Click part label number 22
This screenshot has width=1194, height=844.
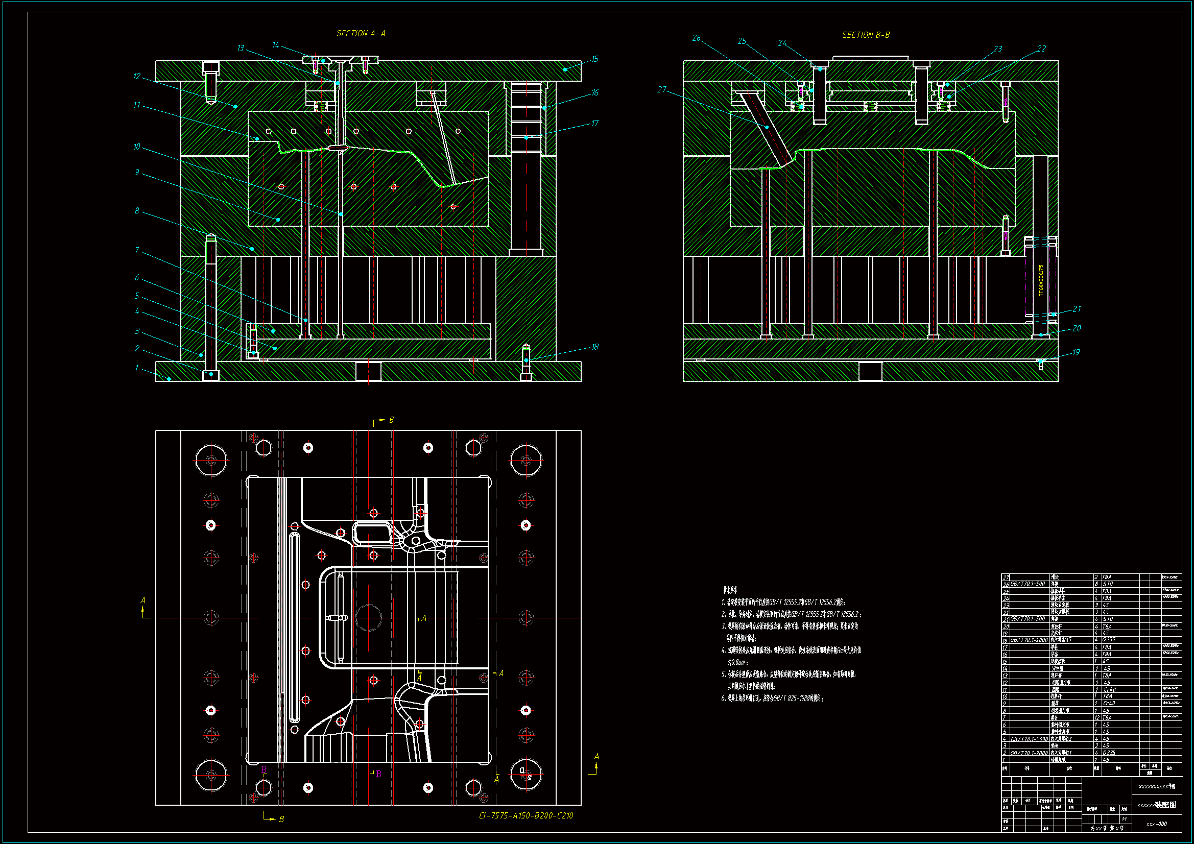[1041, 49]
